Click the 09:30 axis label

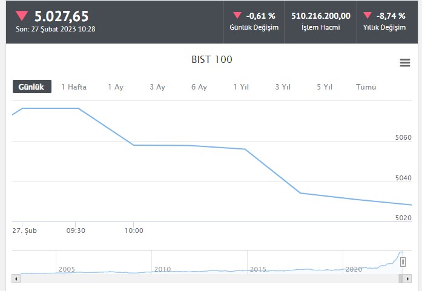(76, 231)
